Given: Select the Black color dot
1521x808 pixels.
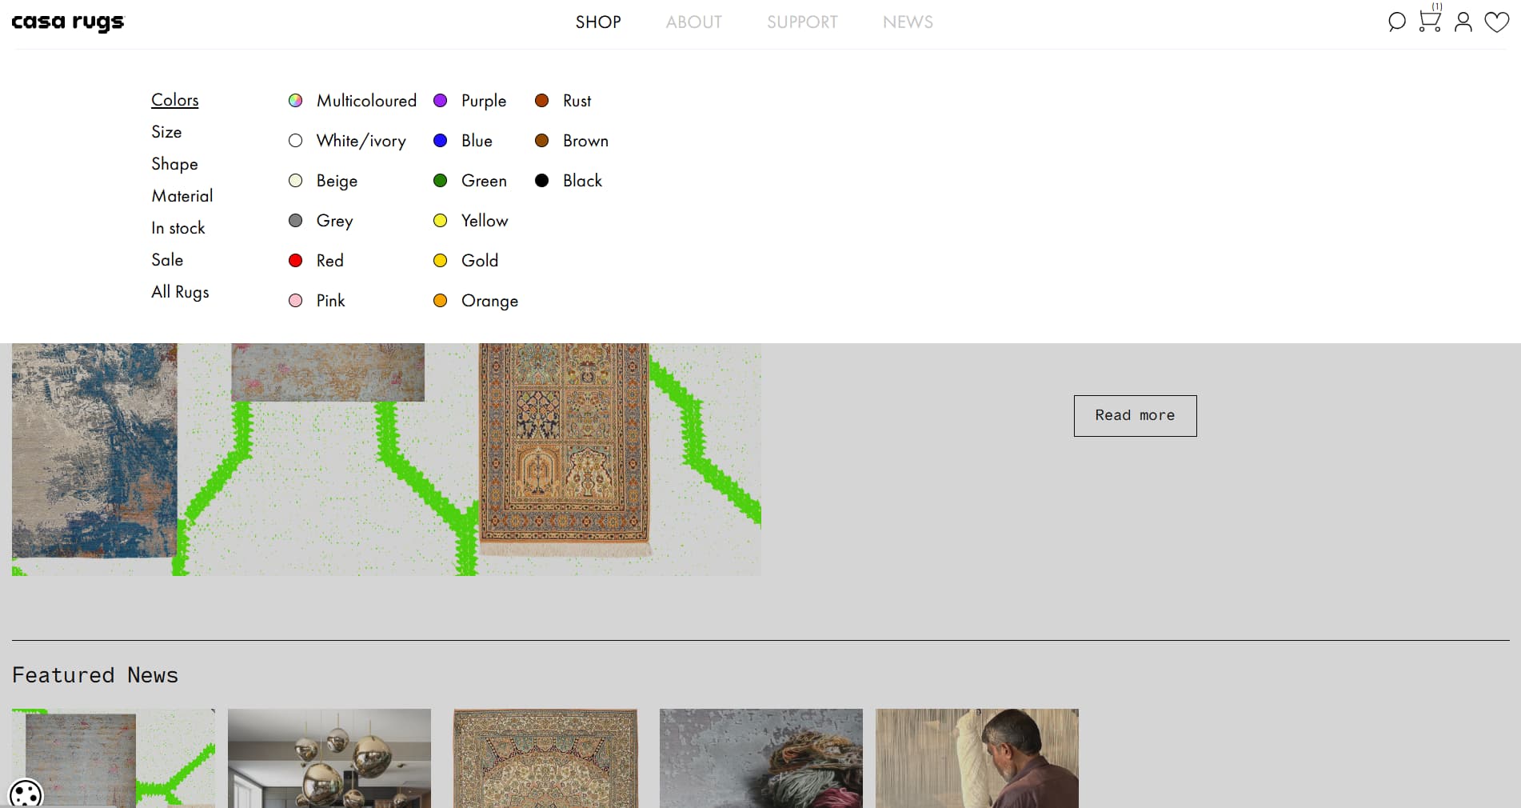Looking at the screenshot, I should point(541,181).
